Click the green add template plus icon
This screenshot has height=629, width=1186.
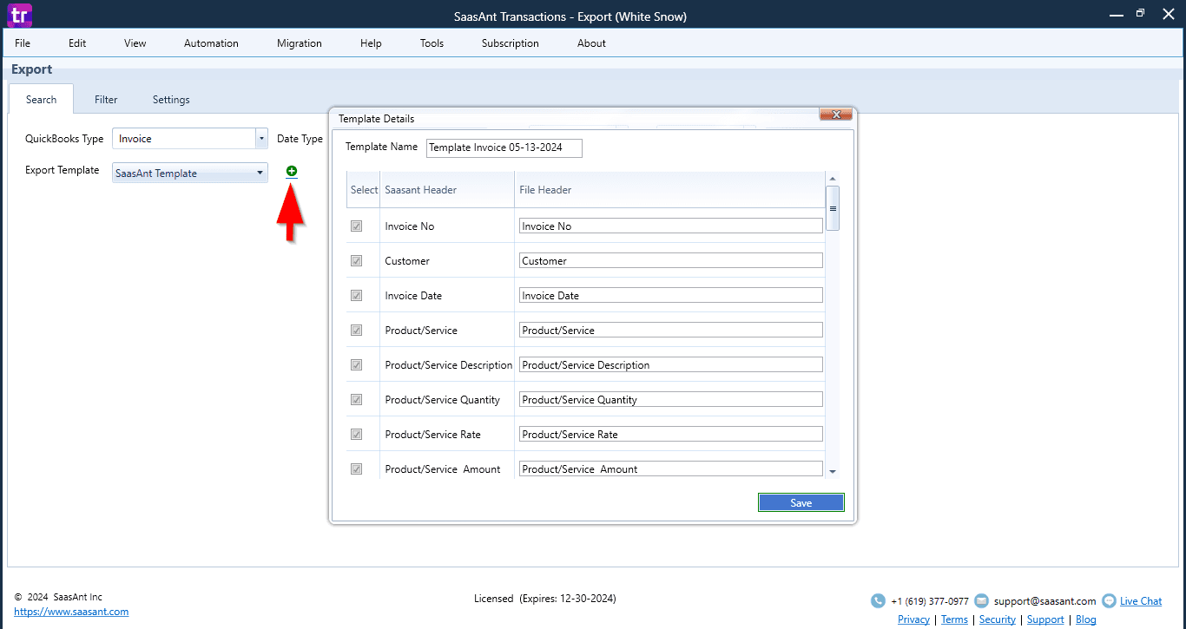(292, 171)
